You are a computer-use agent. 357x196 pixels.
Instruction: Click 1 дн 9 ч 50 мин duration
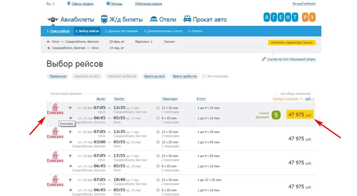coord(208,156)
